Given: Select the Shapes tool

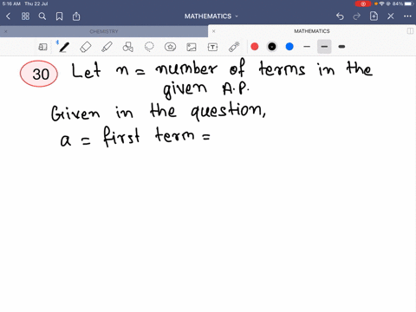Looking at the screenshot, I should [x=127, y=47].
